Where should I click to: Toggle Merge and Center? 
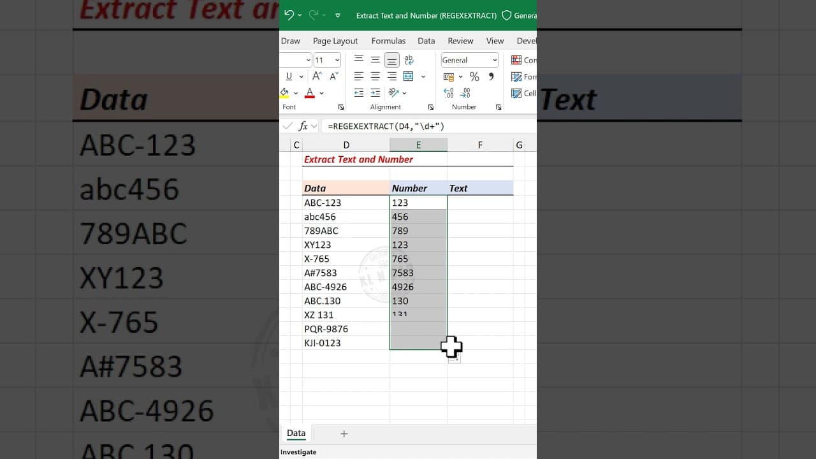tap(408, 76)
